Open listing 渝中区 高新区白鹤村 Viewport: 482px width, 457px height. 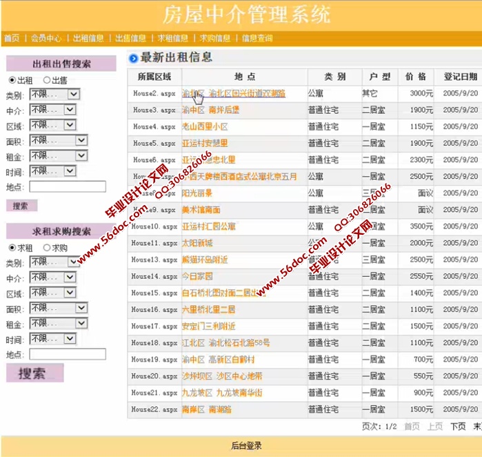click(219, 359)
